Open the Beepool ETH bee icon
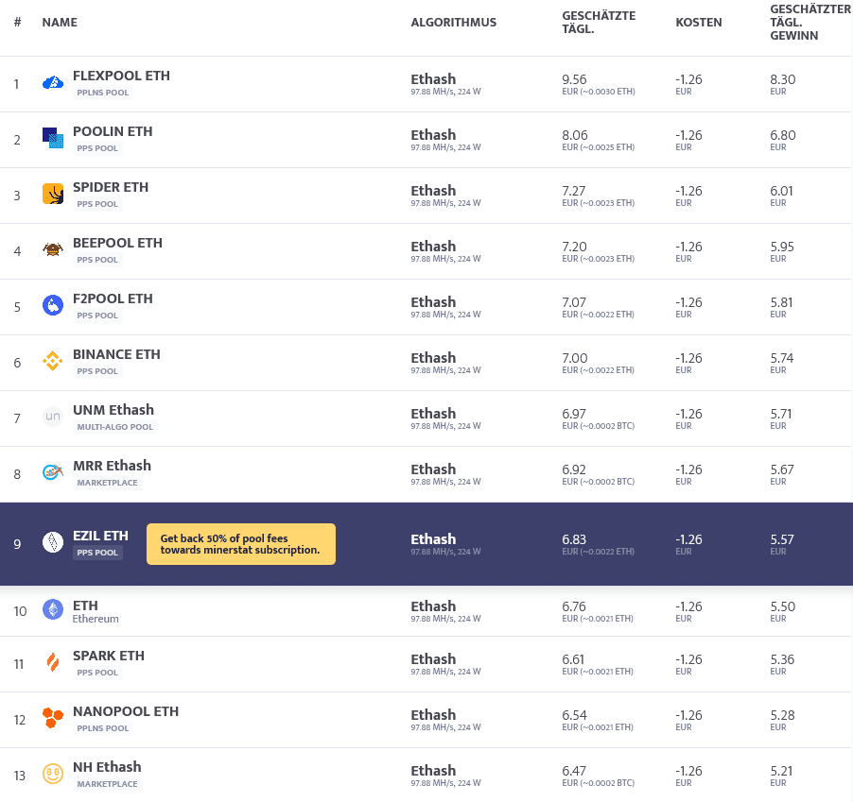This screenshot has width=853, height=802. pos(53,249)
